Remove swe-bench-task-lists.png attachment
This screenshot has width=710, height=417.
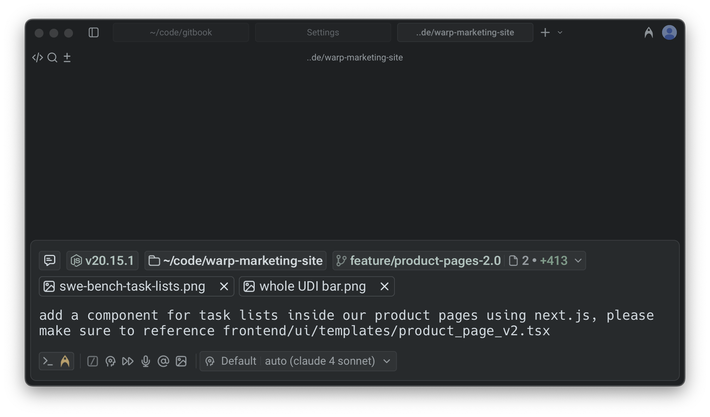point(224,286)
